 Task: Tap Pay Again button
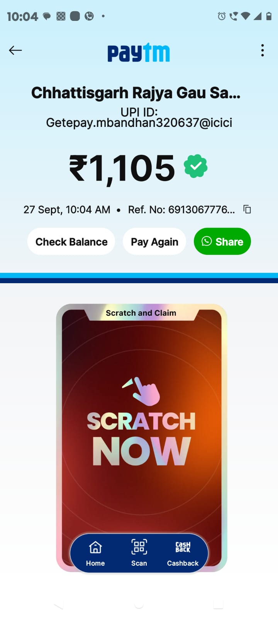click(154, 242)
